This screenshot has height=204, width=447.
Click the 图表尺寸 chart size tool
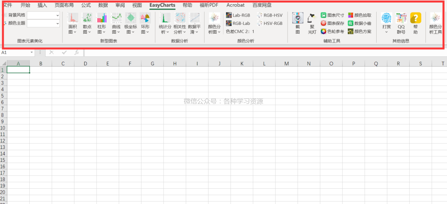(332, 15)
